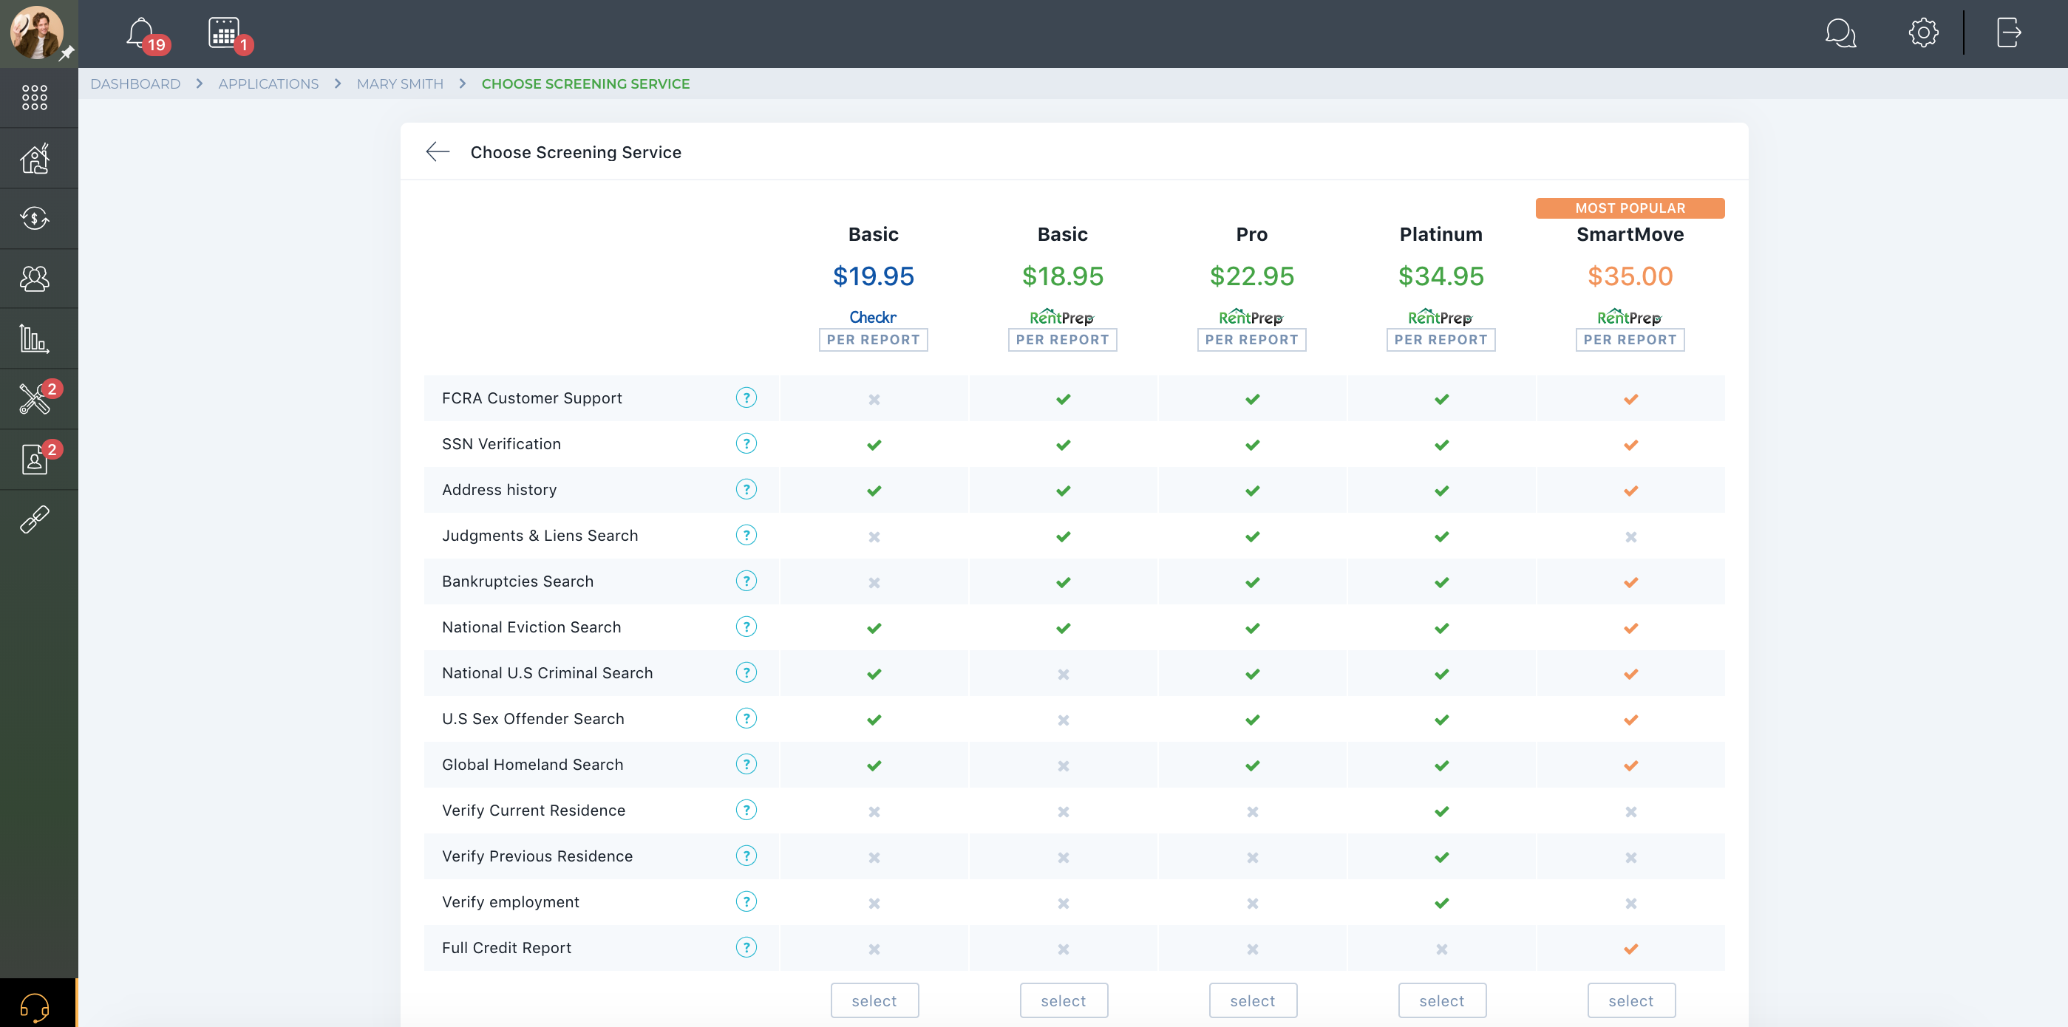The height and width of the screenshot is (1027, 2068).
Task: Open the contacts people icon
Action: pos(35,279)
